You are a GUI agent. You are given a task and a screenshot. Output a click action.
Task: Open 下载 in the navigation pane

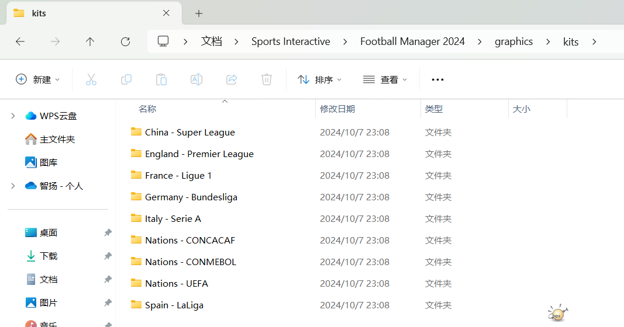pos(49,256)
